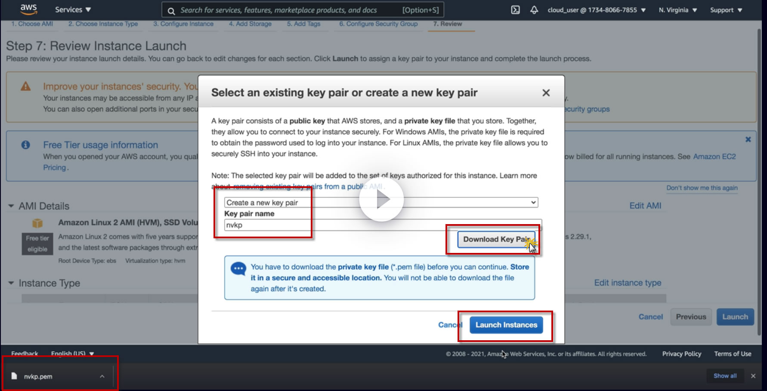The width and height of the screenshot is (767, 391).
Task: Dismiss the Free Tier info banner
Action: click(748, 139)
